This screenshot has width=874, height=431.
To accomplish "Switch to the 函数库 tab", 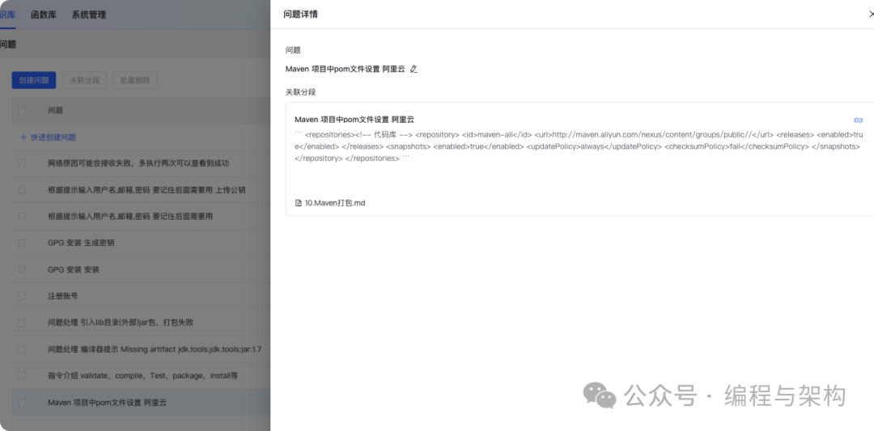I will [x=44, y=15].
